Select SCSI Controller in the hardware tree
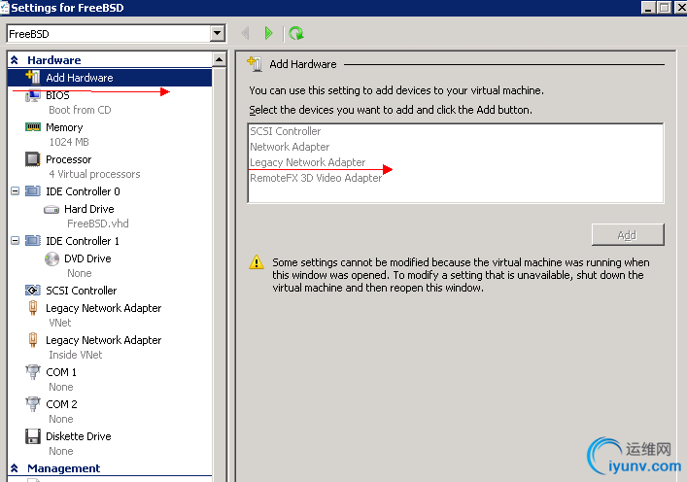The height and width of the screenshot is (482, 687). click(x=82, y=291)
